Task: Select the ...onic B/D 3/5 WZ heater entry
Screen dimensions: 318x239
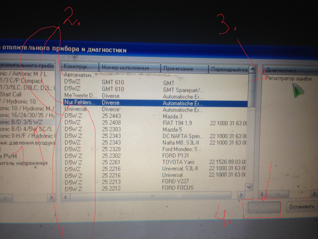Action: click(27, 122)
